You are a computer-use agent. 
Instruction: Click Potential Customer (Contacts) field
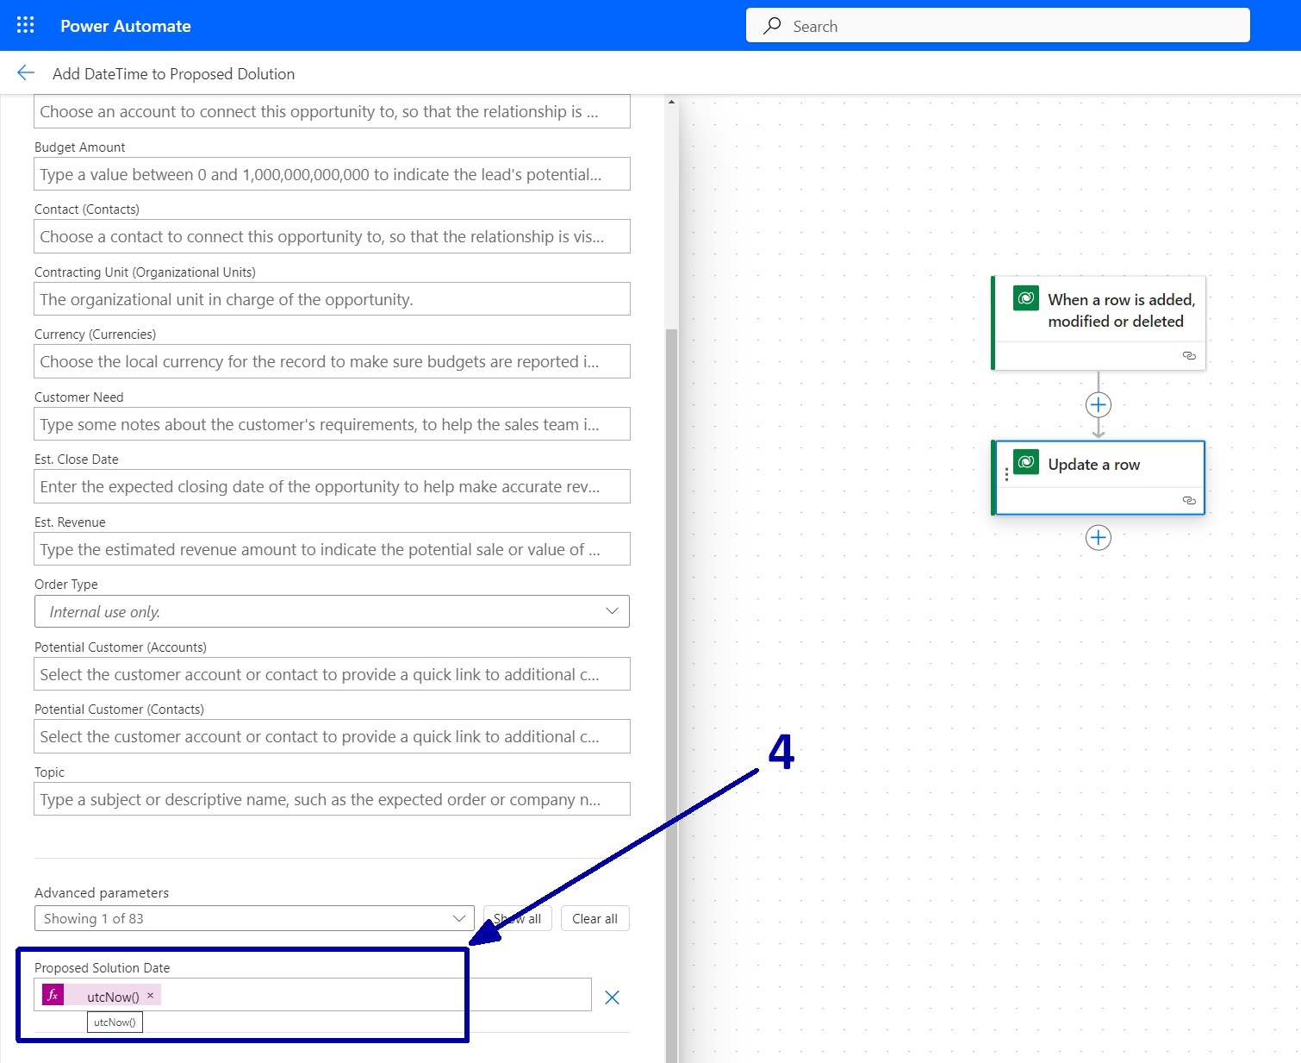coord(332,736)
